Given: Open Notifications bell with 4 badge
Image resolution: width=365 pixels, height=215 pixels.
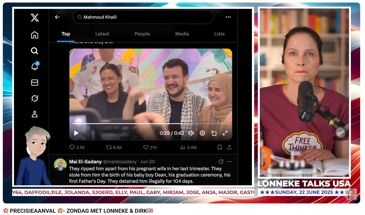Looking at the screenshot, I should (35, 66).
